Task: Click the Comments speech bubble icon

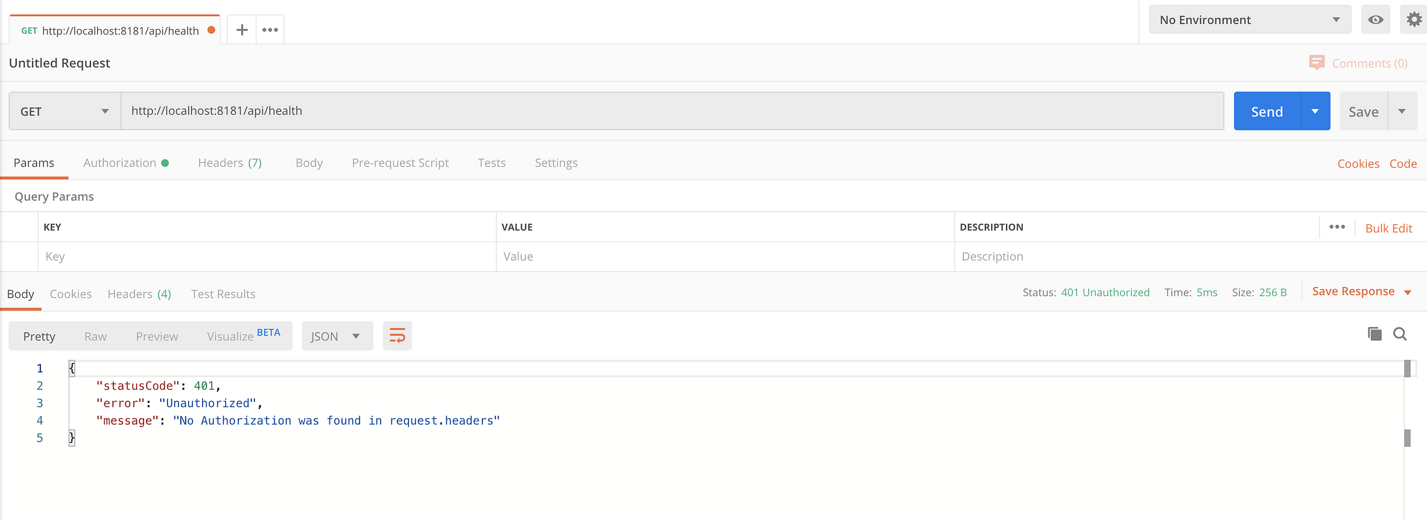Action: pos(1317,63)
